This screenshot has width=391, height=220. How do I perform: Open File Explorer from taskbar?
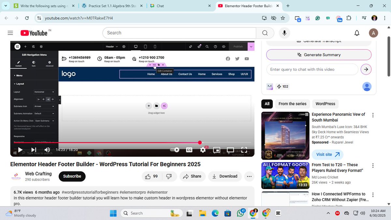(202, 213)
